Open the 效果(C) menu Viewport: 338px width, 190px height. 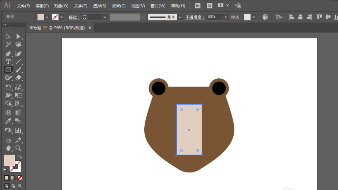pyautogui.click(x=119, y=6)
